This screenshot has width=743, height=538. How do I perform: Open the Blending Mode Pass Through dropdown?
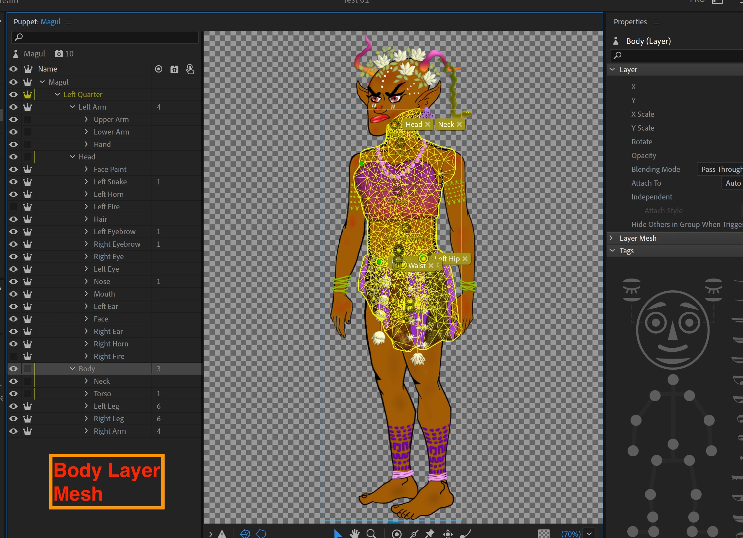(x=720, y=169)
